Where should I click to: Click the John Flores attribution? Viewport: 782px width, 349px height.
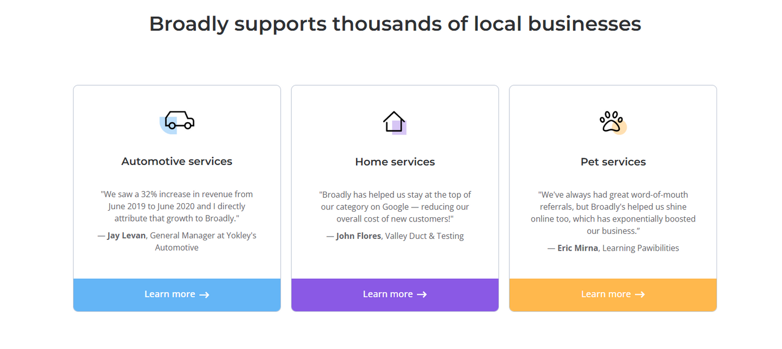tap(358, 236)
